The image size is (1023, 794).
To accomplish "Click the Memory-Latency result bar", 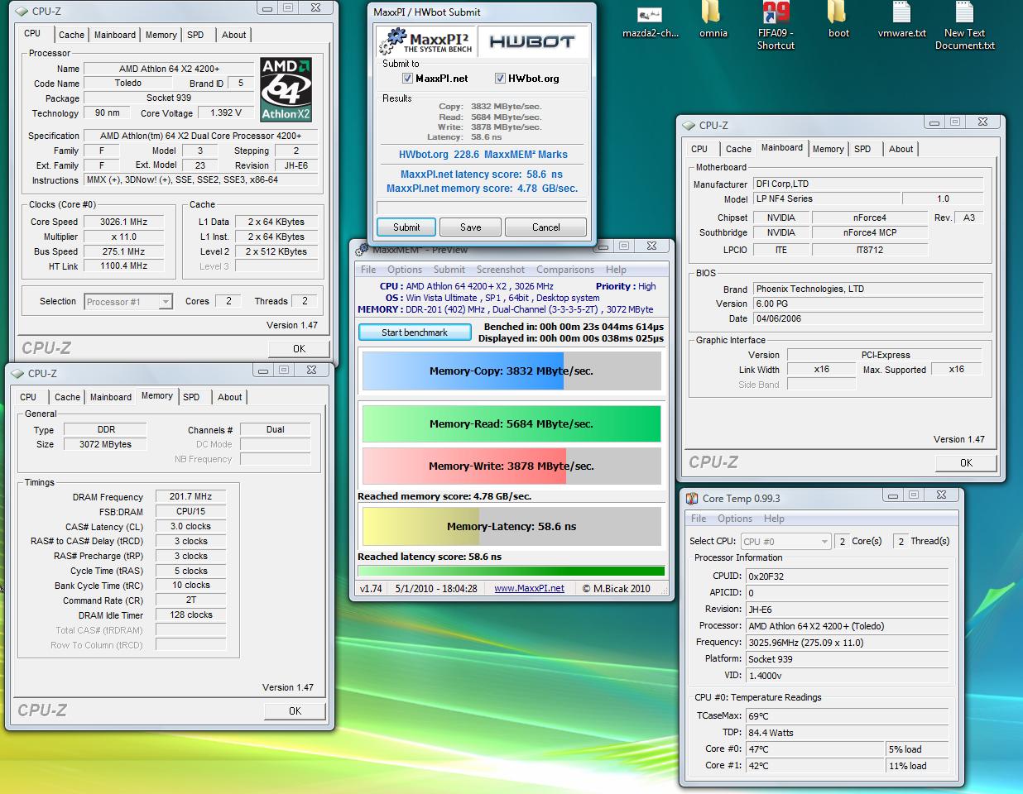I will [511, 526].
